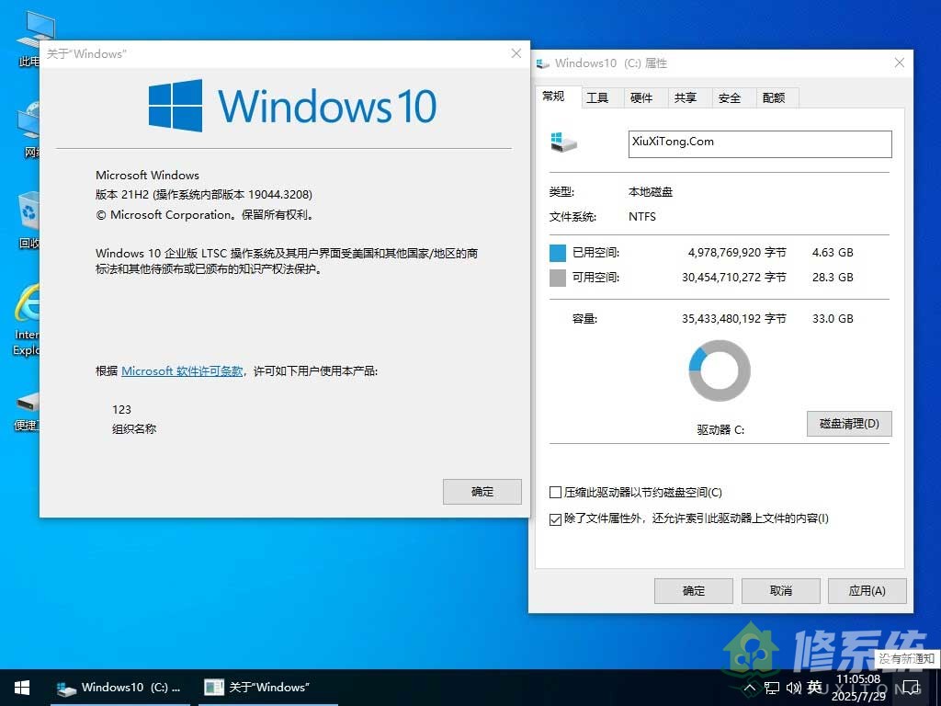Enable 压缩此驱动器以节约磁盘空间 checkbox
Image resolution: width=941 pixels, height=706 pixels.
click(x=554, y=492)
